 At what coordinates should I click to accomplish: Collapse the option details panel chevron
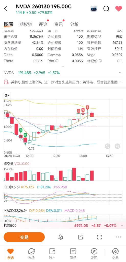(x=63, y=67)
